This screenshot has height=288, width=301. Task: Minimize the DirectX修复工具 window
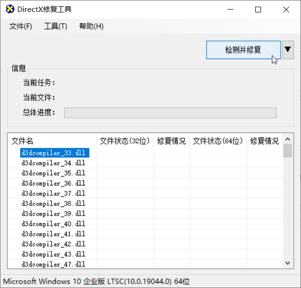click(230, 9)
